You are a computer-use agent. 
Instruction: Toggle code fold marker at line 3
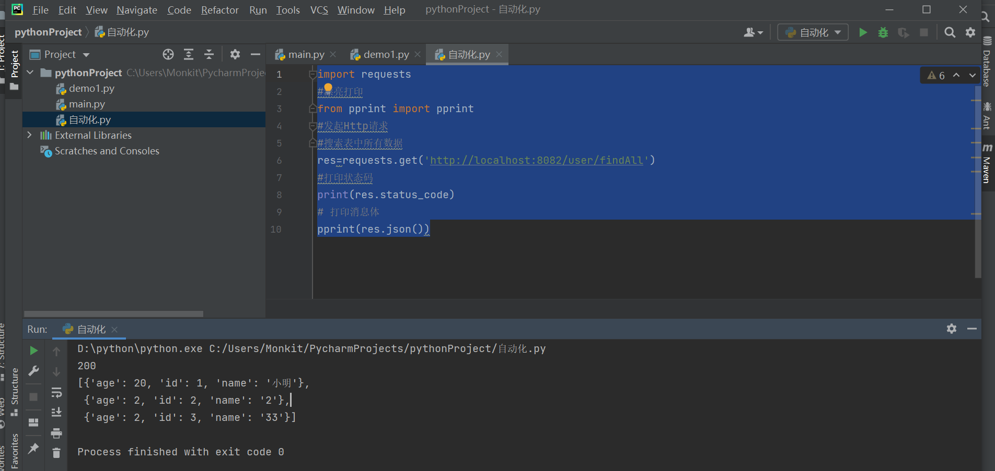click(313, 109)
